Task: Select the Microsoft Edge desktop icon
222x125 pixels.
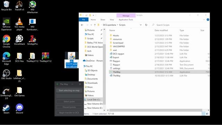Action: pyautogui.click(x=6, y=59)
